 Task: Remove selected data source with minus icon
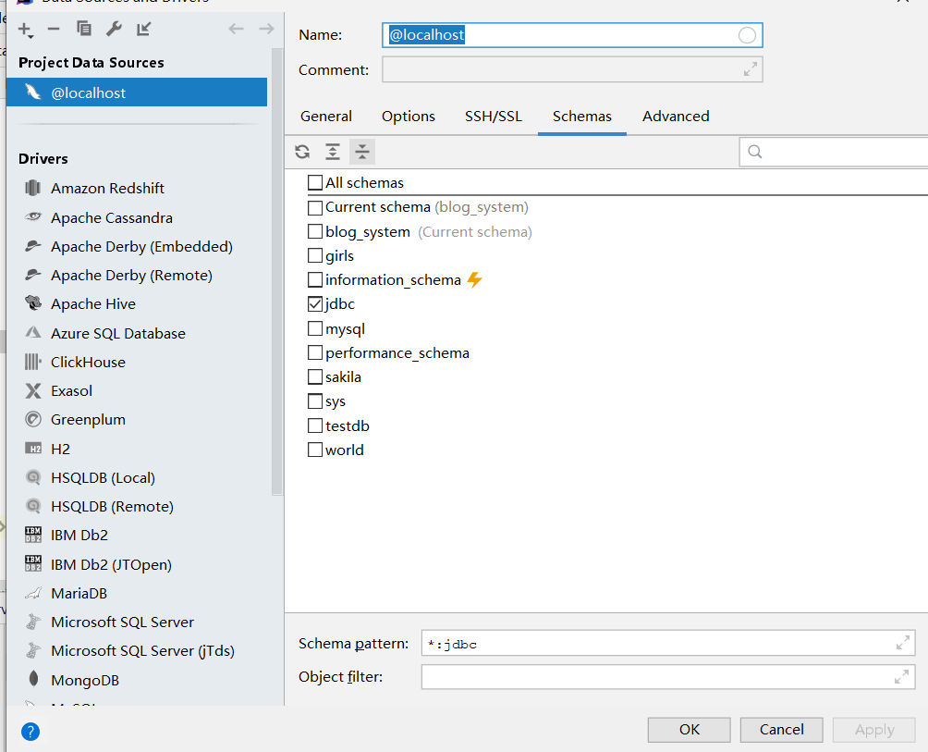point(54,29)
